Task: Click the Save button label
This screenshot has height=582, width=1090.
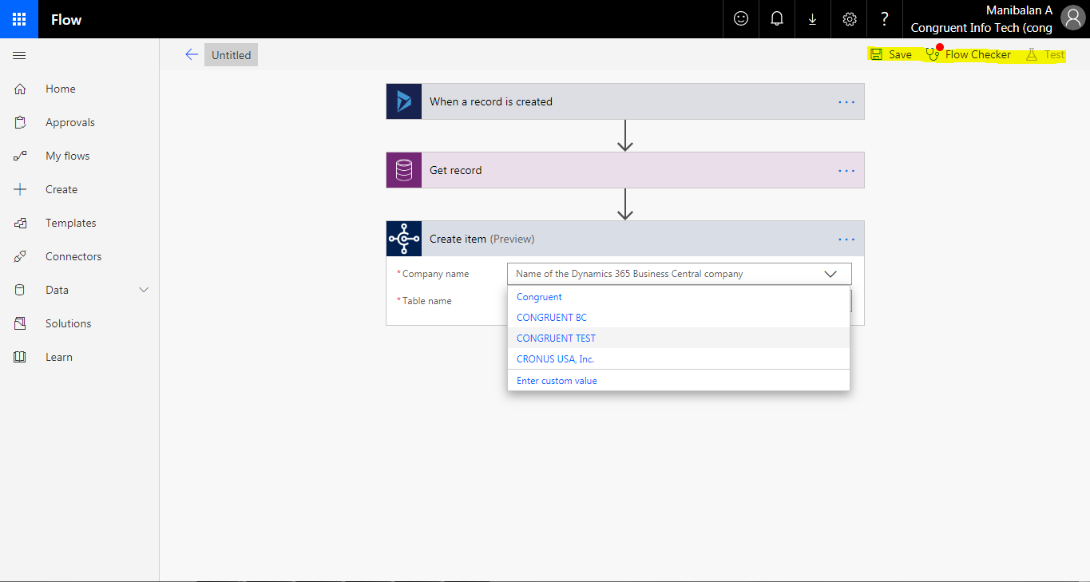Action: [x=900, y=54]
